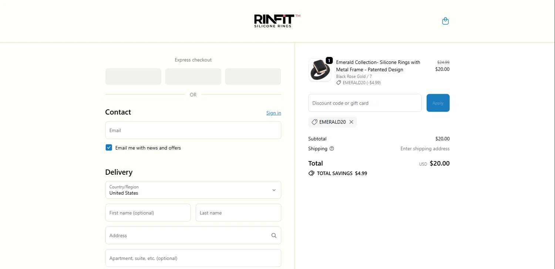Viewport: 555px width, 269px height.
Task: Select the third express checkout button
Action: [253, 76]
